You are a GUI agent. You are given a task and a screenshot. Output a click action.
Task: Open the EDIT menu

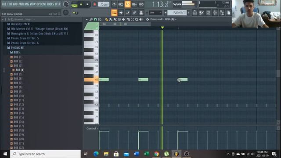coord(10,4)
